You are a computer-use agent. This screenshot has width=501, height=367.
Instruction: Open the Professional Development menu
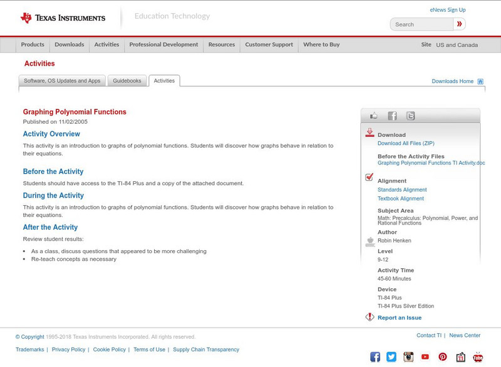pyautogui.click(x=163, y=44)
